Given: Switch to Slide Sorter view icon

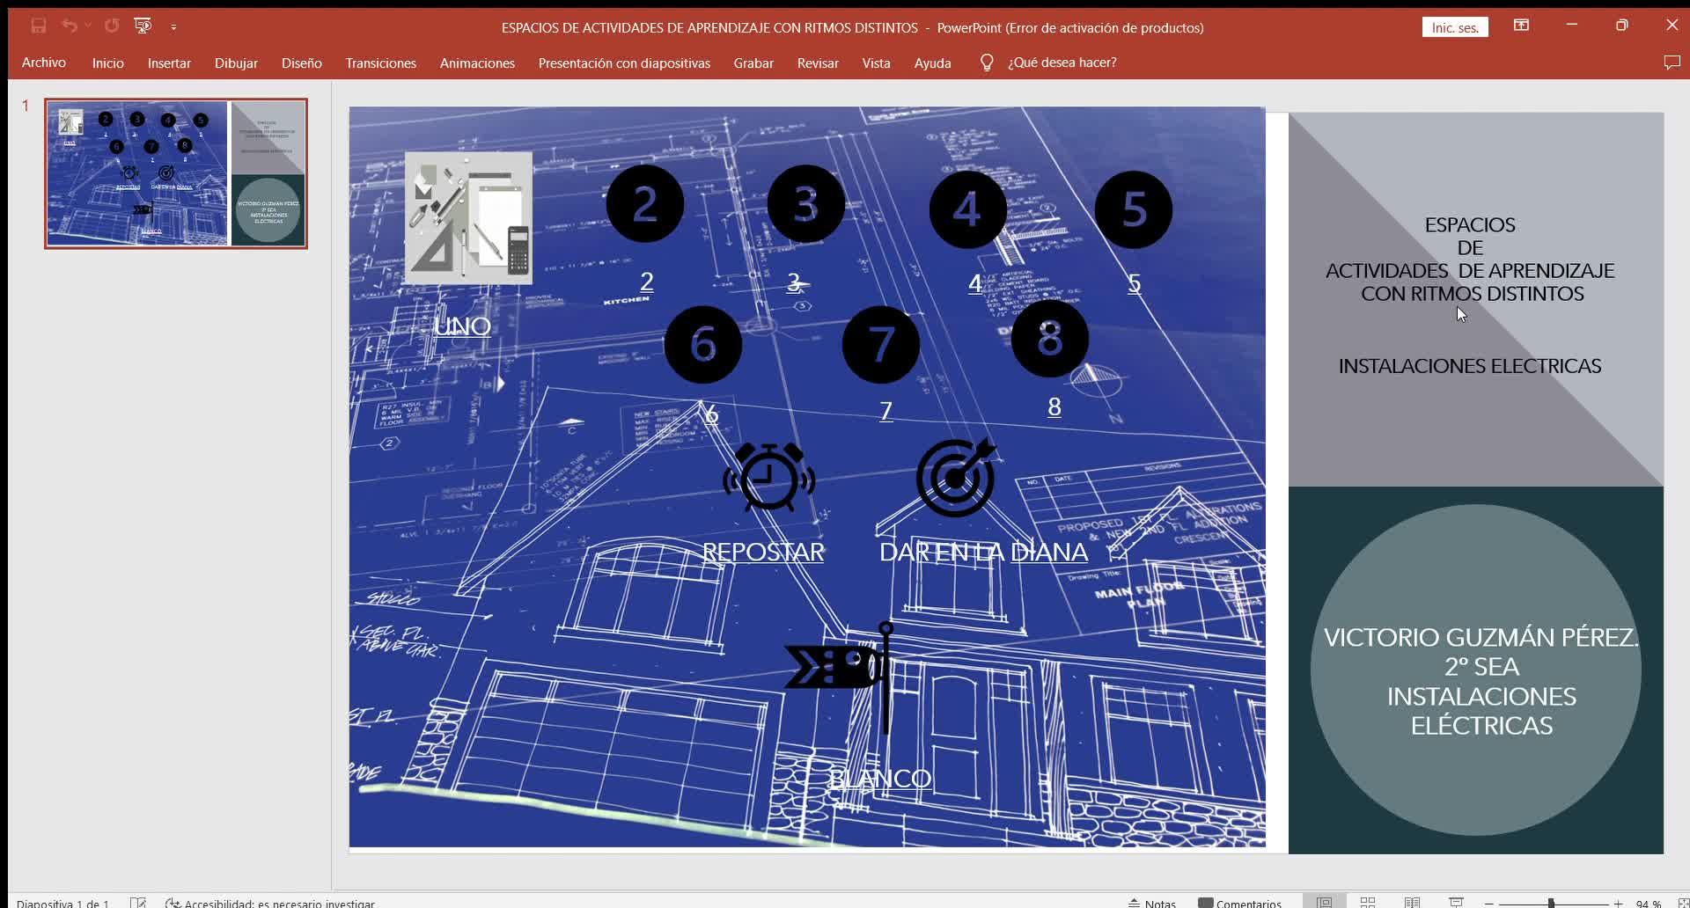Looking at the screenshot, I should (x=1368, y=902).
